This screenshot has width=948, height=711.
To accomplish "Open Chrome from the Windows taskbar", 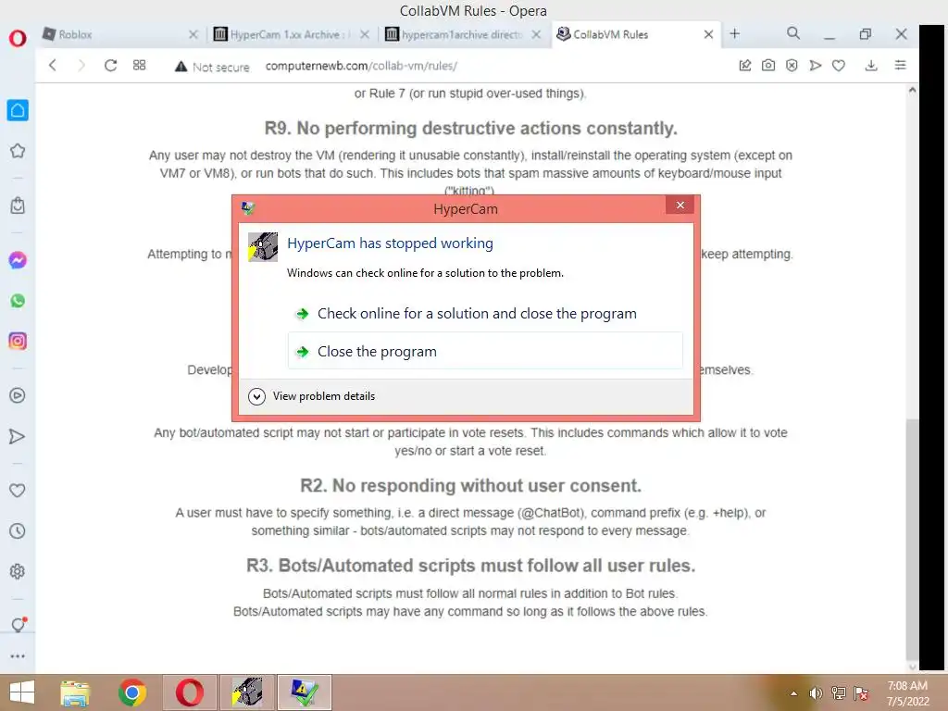I will coord(131,692).
